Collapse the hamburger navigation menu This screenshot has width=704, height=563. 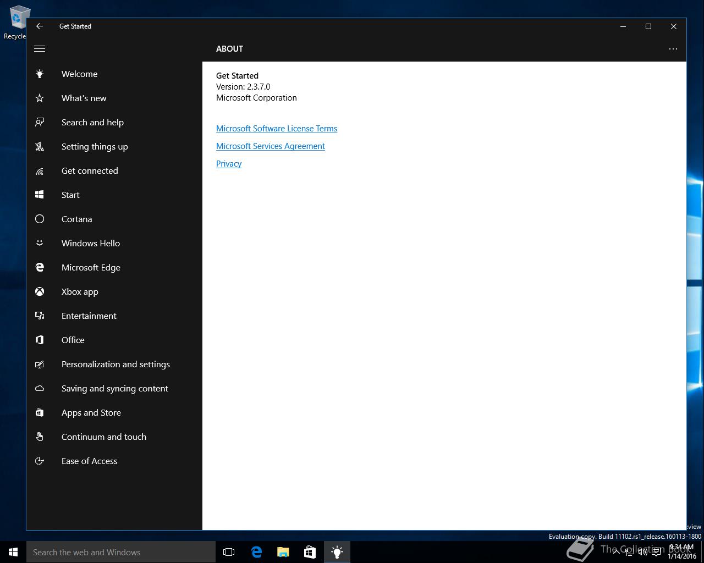(40, 48)
